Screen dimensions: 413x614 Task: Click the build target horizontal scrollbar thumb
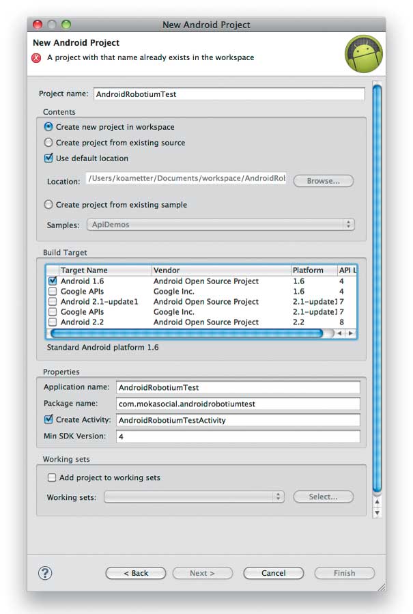(x=187, y=333)
